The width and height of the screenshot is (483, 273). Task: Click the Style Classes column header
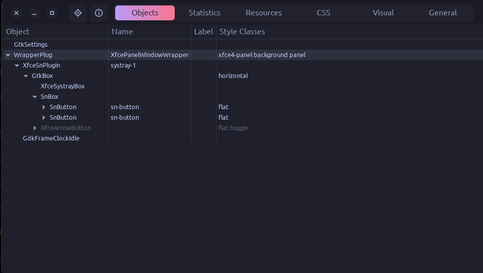[x=242, y=32]
